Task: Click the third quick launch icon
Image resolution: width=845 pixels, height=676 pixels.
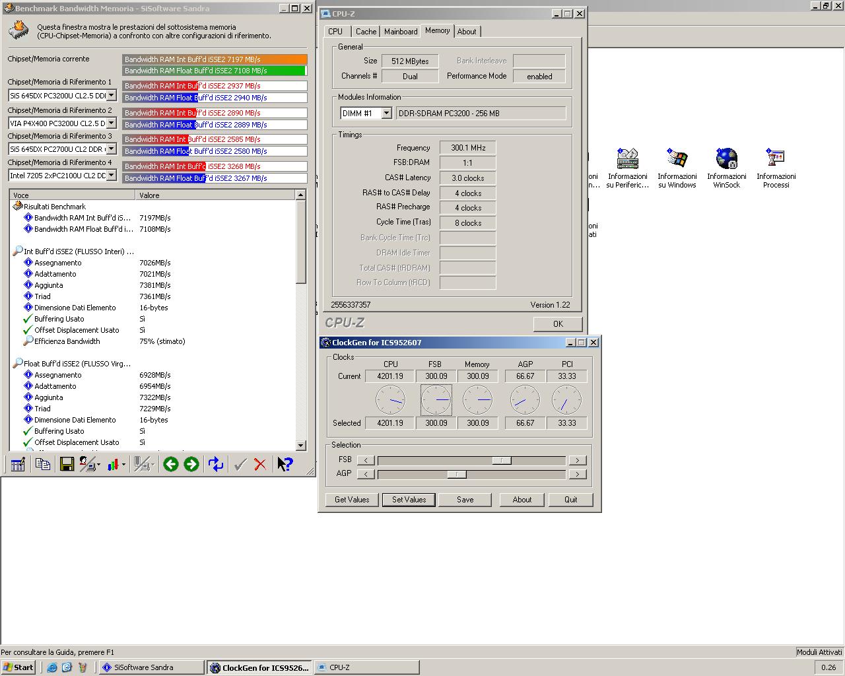Action: point(82,667)
